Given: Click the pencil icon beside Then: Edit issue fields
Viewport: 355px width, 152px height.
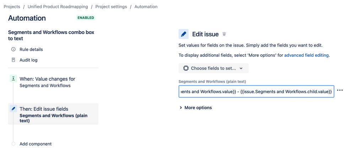Looking at the screenshot, I should coord(14,109).
